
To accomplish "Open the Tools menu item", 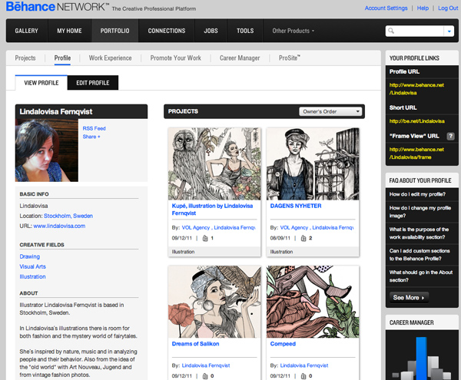I will coord(245,31).
